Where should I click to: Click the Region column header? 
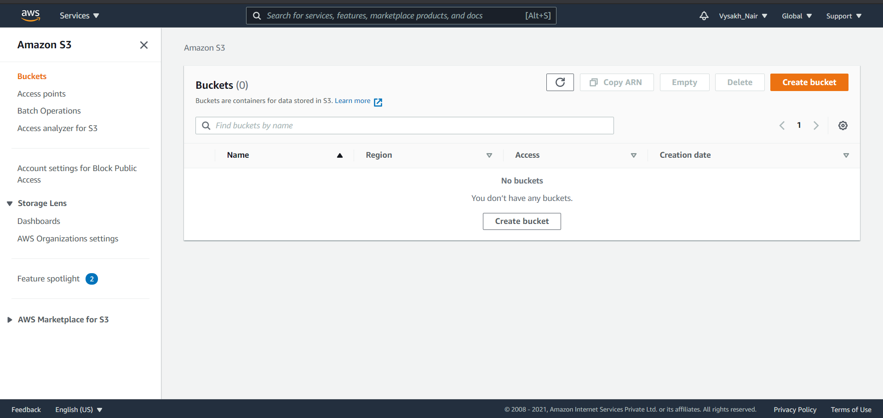[x=379, y=155]
